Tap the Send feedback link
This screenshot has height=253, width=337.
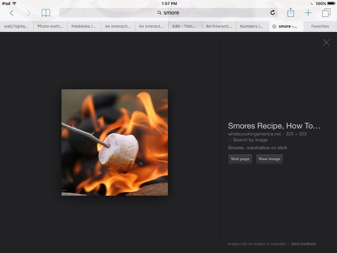304,244
